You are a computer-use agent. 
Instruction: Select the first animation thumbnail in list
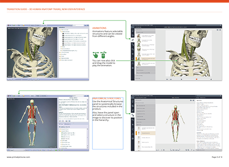139,36
